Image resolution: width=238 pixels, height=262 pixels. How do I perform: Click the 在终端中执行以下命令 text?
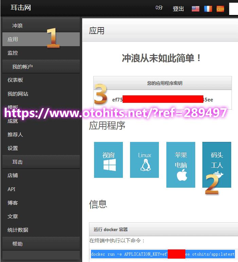[x=117, y=241]
